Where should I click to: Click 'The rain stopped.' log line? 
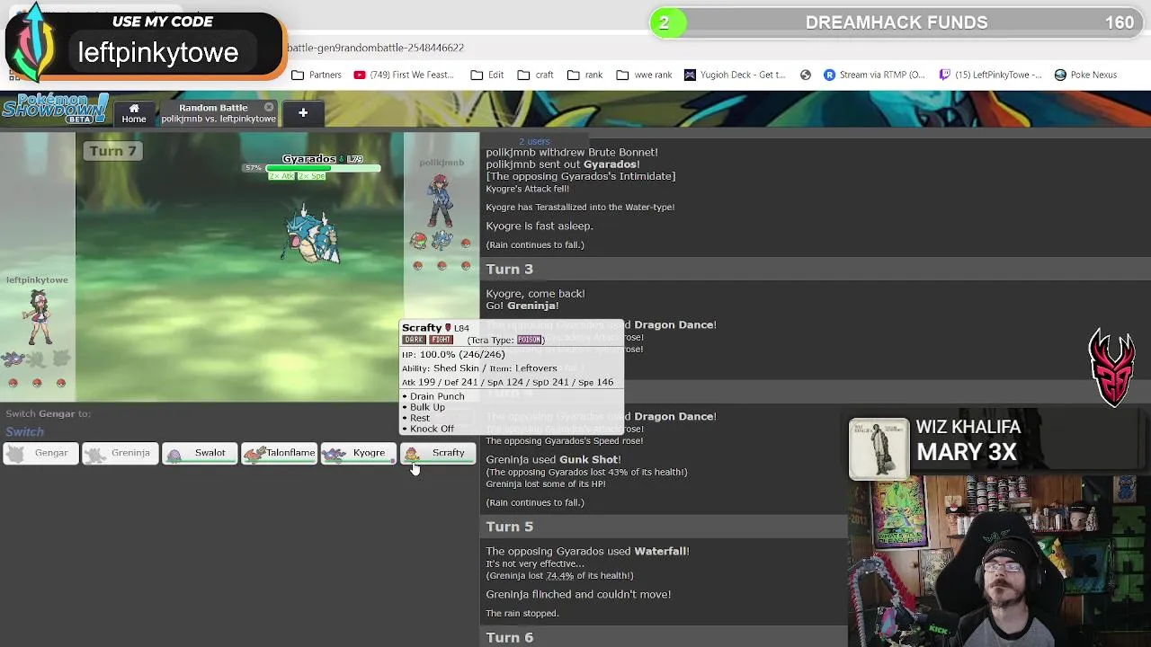click(522, 614)
